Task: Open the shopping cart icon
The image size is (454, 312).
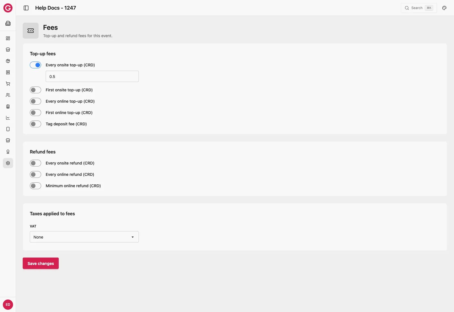Action: pos(8,84)
